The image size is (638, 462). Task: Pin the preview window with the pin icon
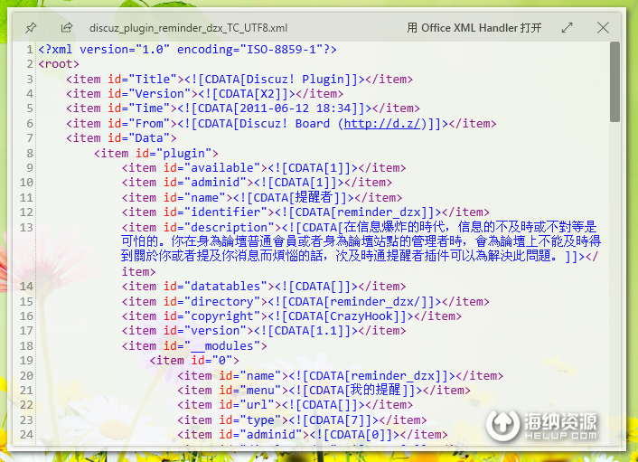point(31,28)
